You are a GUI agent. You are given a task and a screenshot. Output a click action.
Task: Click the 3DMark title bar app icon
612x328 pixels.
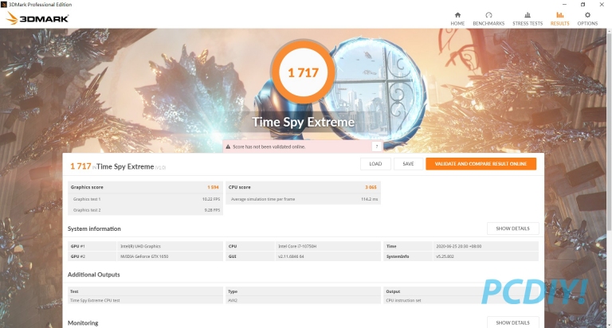coord(4,4)
